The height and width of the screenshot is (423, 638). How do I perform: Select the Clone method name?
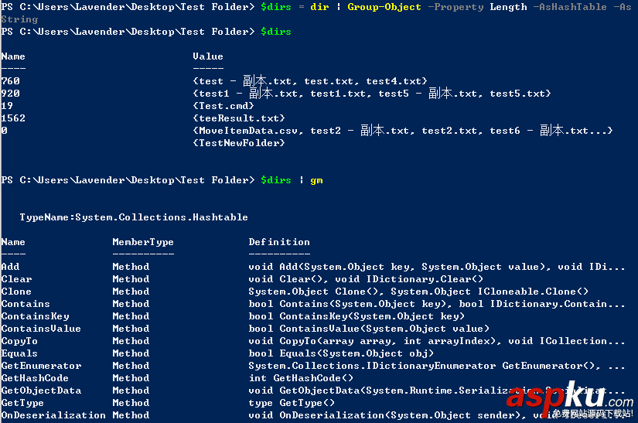17,292
